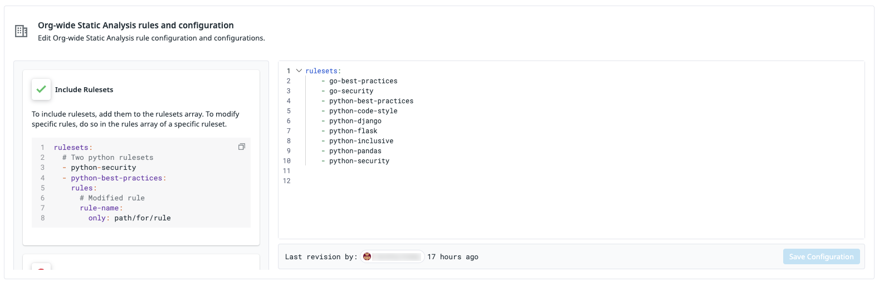Image resolution: width=879 pixels, height=287 pixels.
Task: Click python-flask entry in the editor
Action: pos(353,131)
